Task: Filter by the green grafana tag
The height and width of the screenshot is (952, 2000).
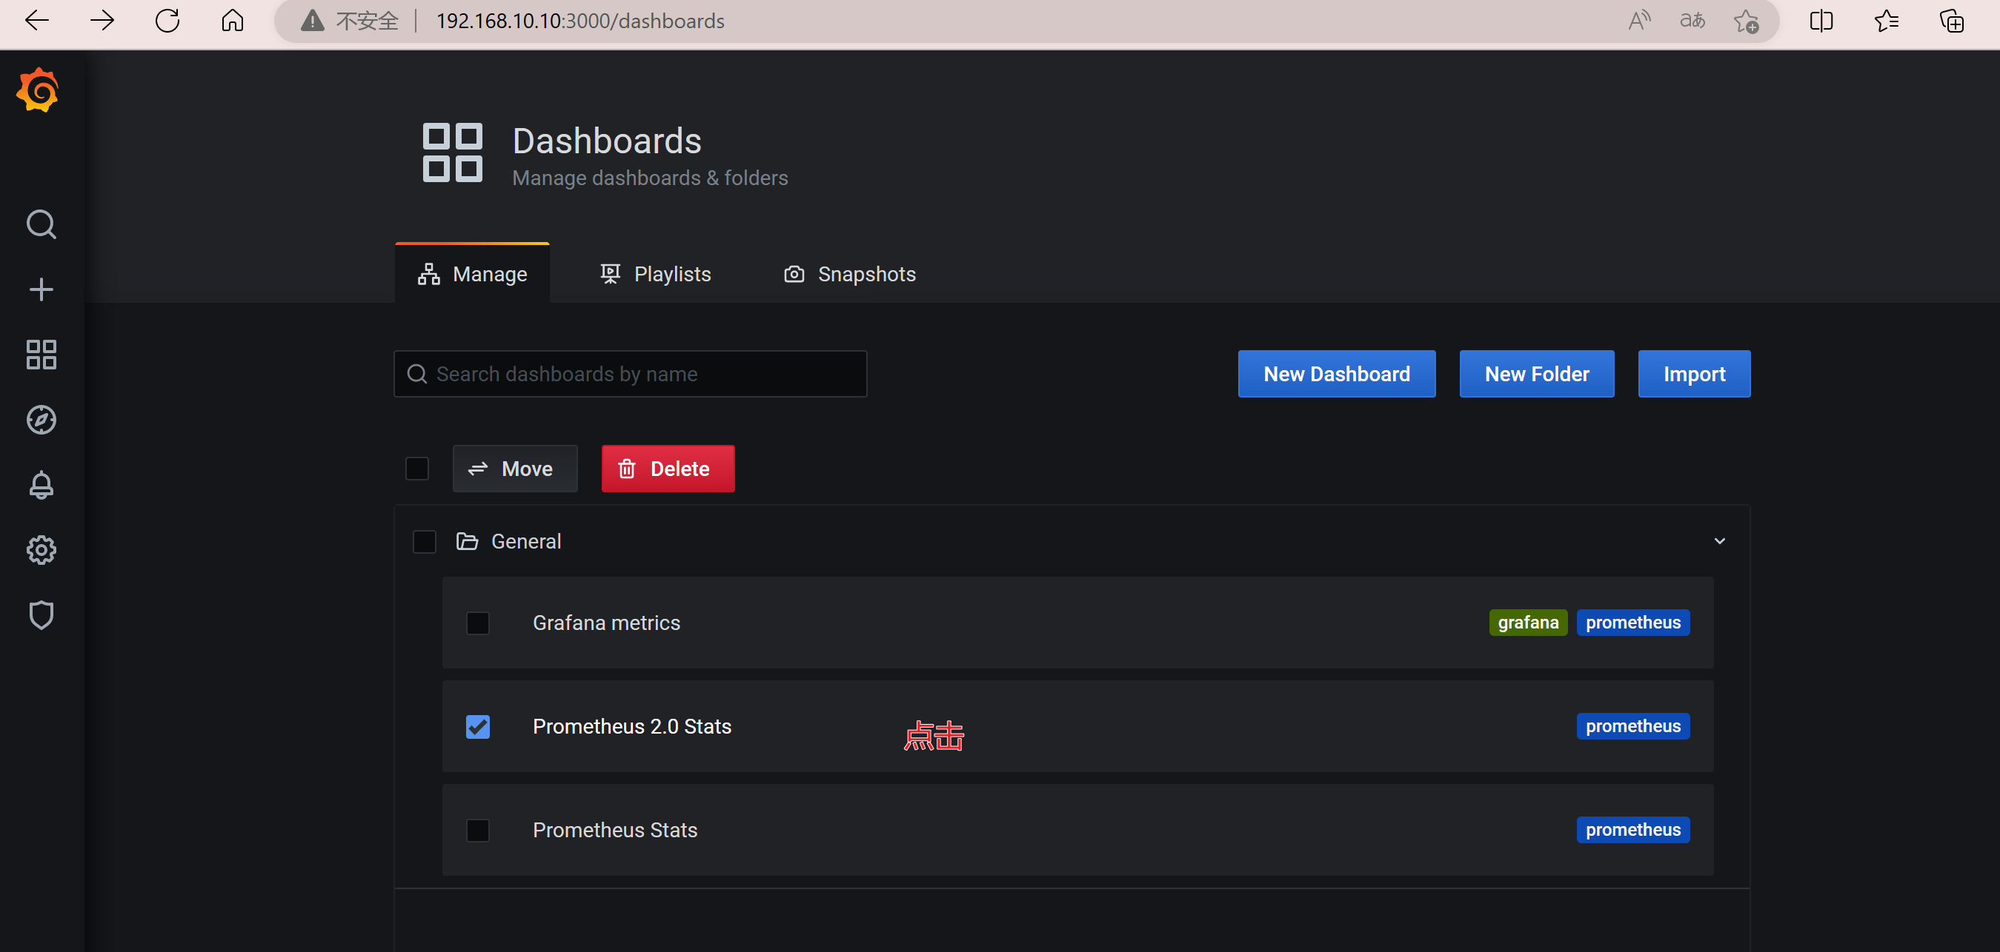Action: coord(1527,623)
